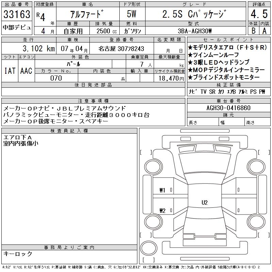
Task: Select model code 3BA-AGH30W
Action: [x=194, y=31]
